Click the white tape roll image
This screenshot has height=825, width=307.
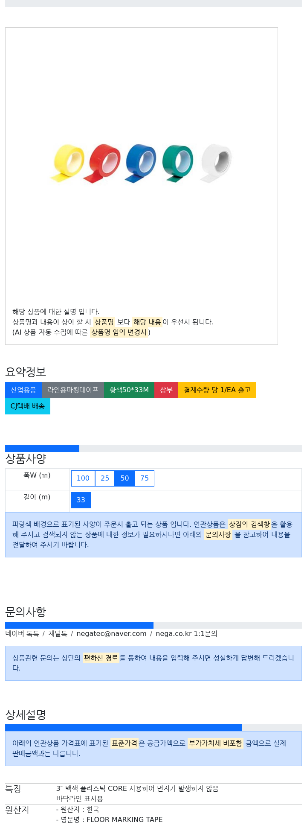click(216, 163)
